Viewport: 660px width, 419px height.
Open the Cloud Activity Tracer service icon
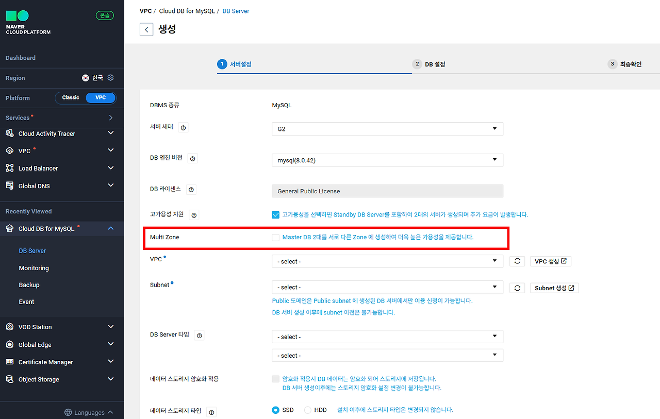10,133
